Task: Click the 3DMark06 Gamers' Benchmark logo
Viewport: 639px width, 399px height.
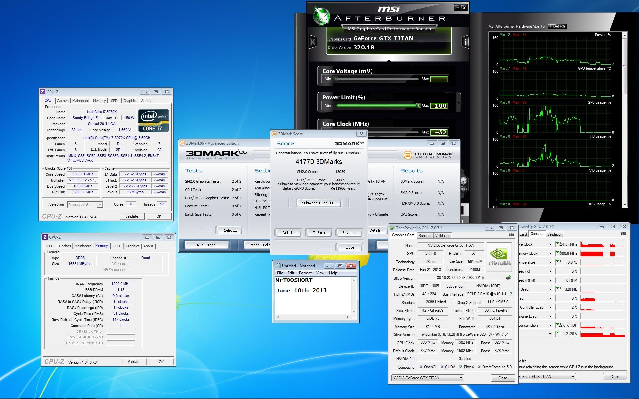Action: [216, 155]
